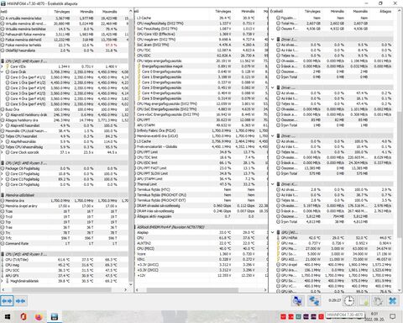Open the Firefox icon in the taskbar
403x323 pixels.
39,317
